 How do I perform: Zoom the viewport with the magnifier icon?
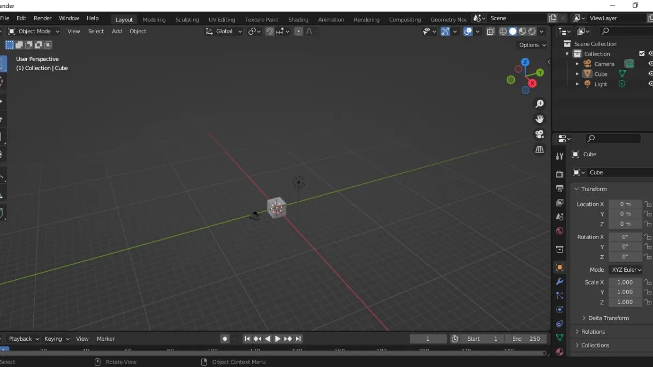pos(540,104)
